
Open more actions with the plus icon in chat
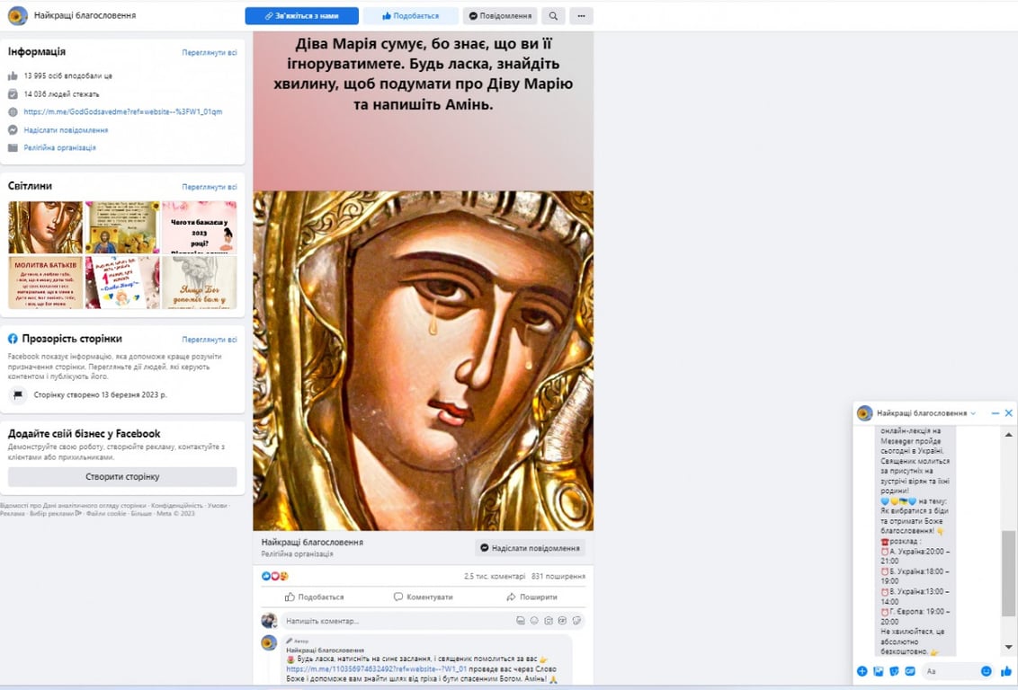pos(862,671)
